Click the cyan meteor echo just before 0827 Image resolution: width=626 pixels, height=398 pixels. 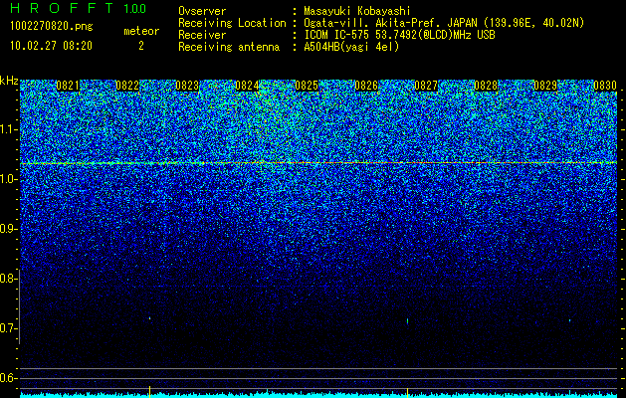pyautogui.click(x=407, y=320)
